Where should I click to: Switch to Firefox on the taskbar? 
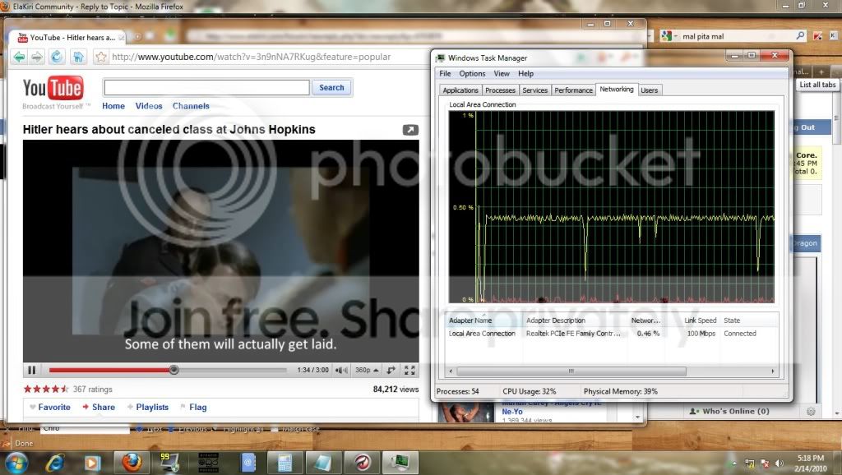pyautogui.click(x=132, y=462)
